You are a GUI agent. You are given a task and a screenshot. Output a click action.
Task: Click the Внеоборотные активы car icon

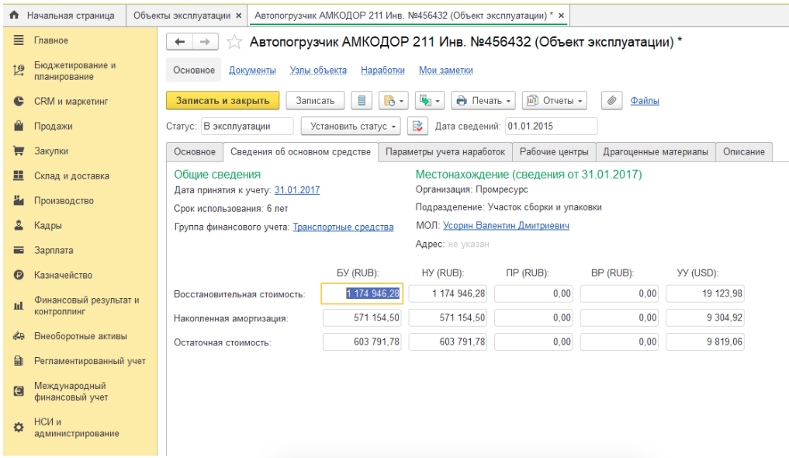pos(19,335)
